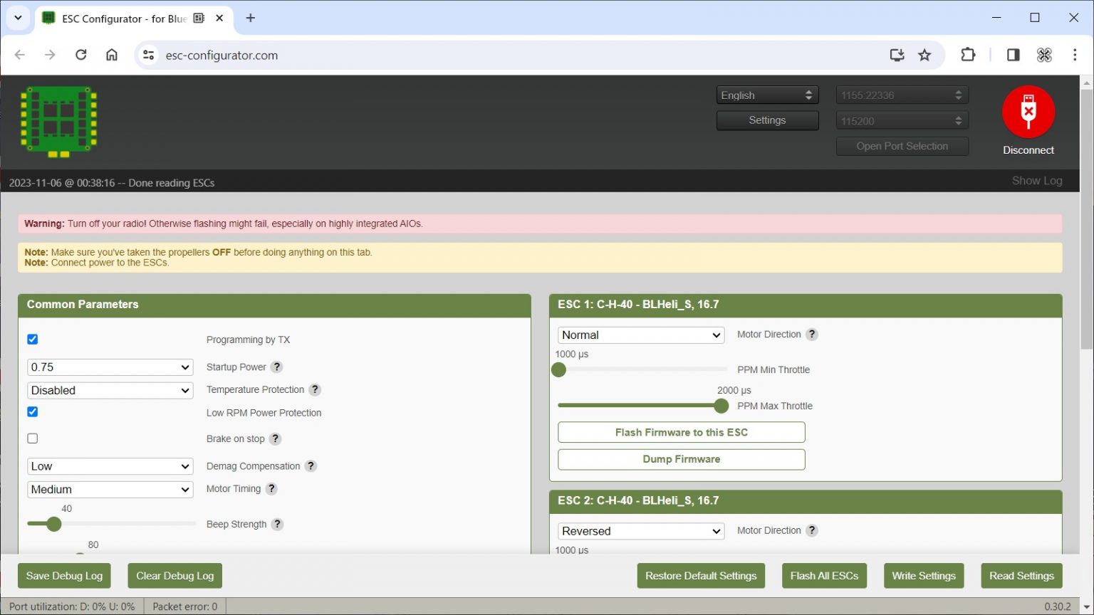Open new browser tab
The width and height of the screenshot is (1094, 615).
click(x=251, y=18)
